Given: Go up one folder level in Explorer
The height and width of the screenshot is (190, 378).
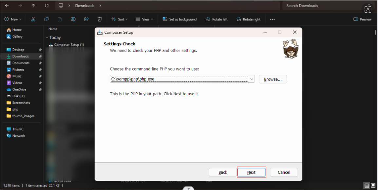Looking at the screenshot, I should [x=33, y=6].
